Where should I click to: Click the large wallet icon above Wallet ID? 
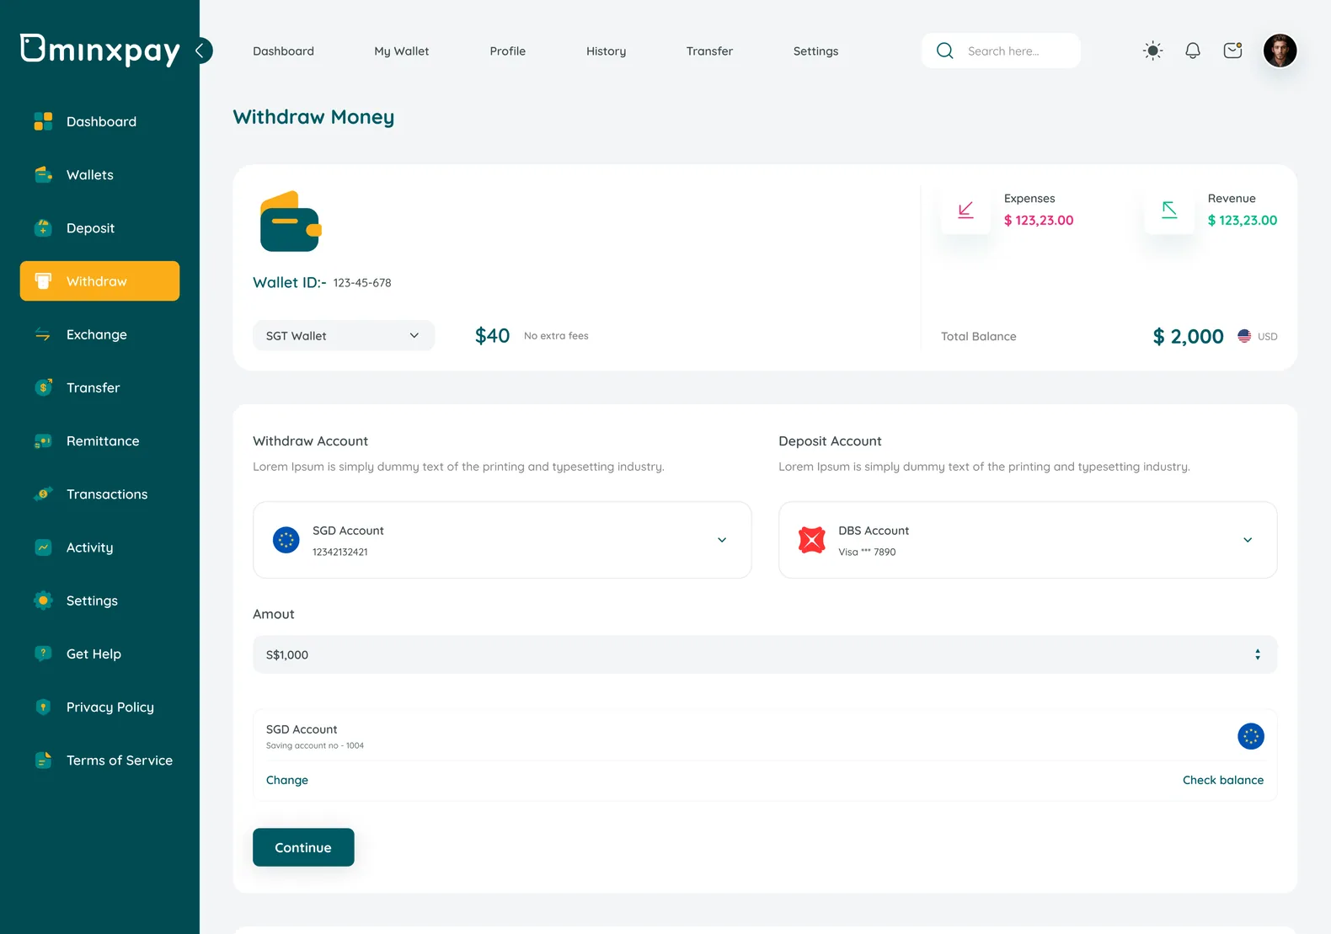[291, 221]
